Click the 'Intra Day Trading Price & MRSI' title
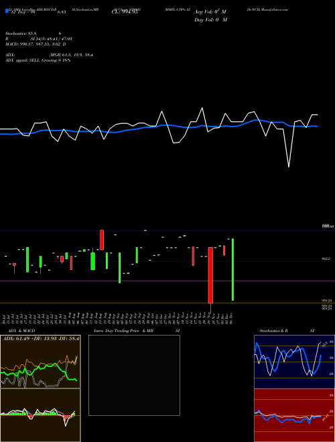335x442 pixels. coord(137,331)
